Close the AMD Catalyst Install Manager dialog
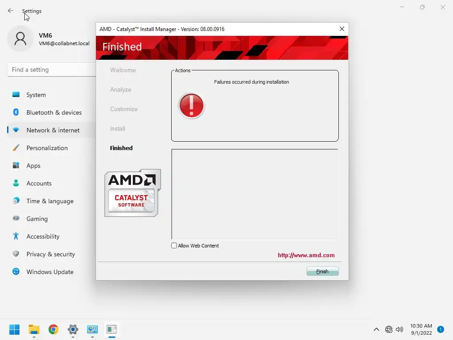The image size is (453, 340). coord(342,29)
